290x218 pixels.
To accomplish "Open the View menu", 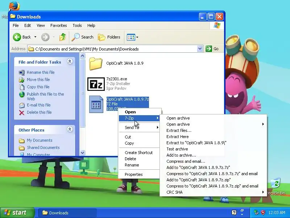I will click(x=41, y=25).
